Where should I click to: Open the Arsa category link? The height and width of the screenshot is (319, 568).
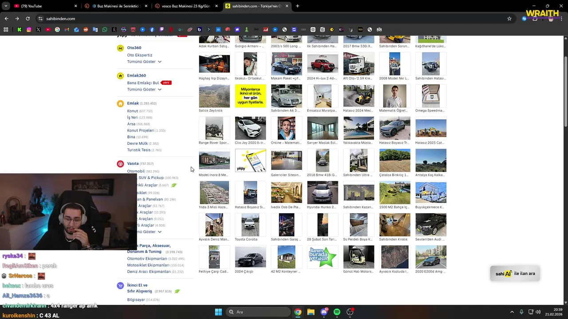pyautogui.click(x=131, y=124)
